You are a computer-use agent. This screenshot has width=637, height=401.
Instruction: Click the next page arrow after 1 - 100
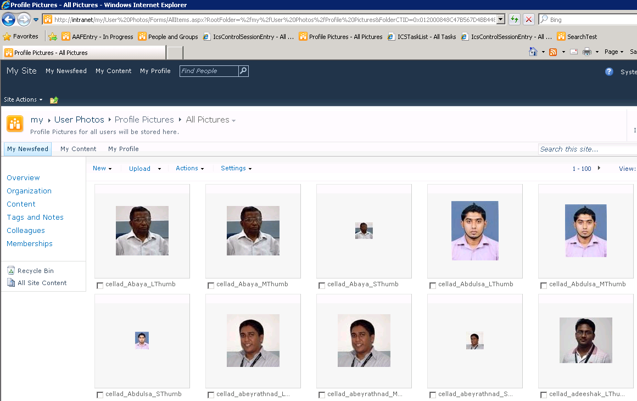tap(599, 169)
